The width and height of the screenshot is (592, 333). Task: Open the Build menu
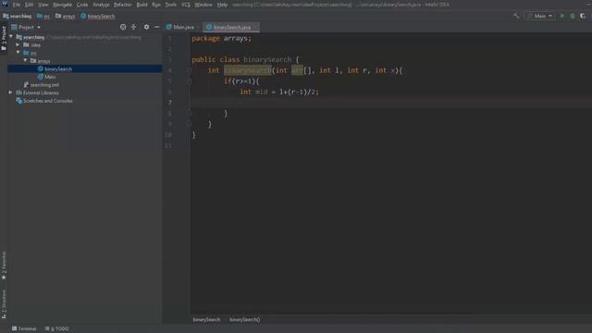(x=142, y=5)
